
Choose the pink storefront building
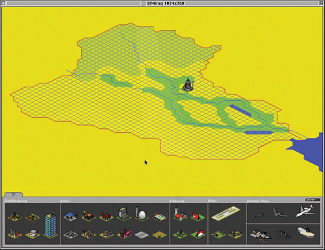[124, 234]
